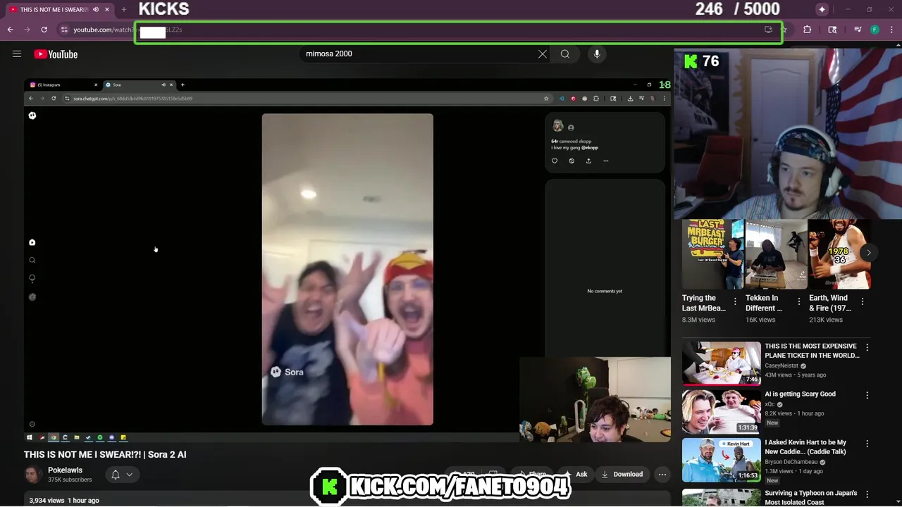Viewport: 902px width, 507px height.
Task: Close the YouTube browser tab
Action: (108, 10)
